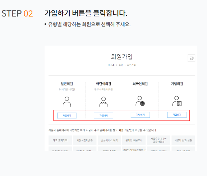
Task: Open the 대표 홈페이지 tile
Action: 60,140
